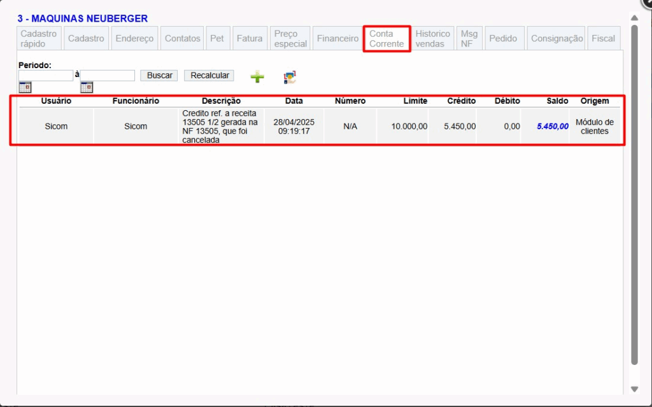Viewport: 652px width, 407px height.
Task: Open calendar picker for period end date
Action: (x=87, y=87)
